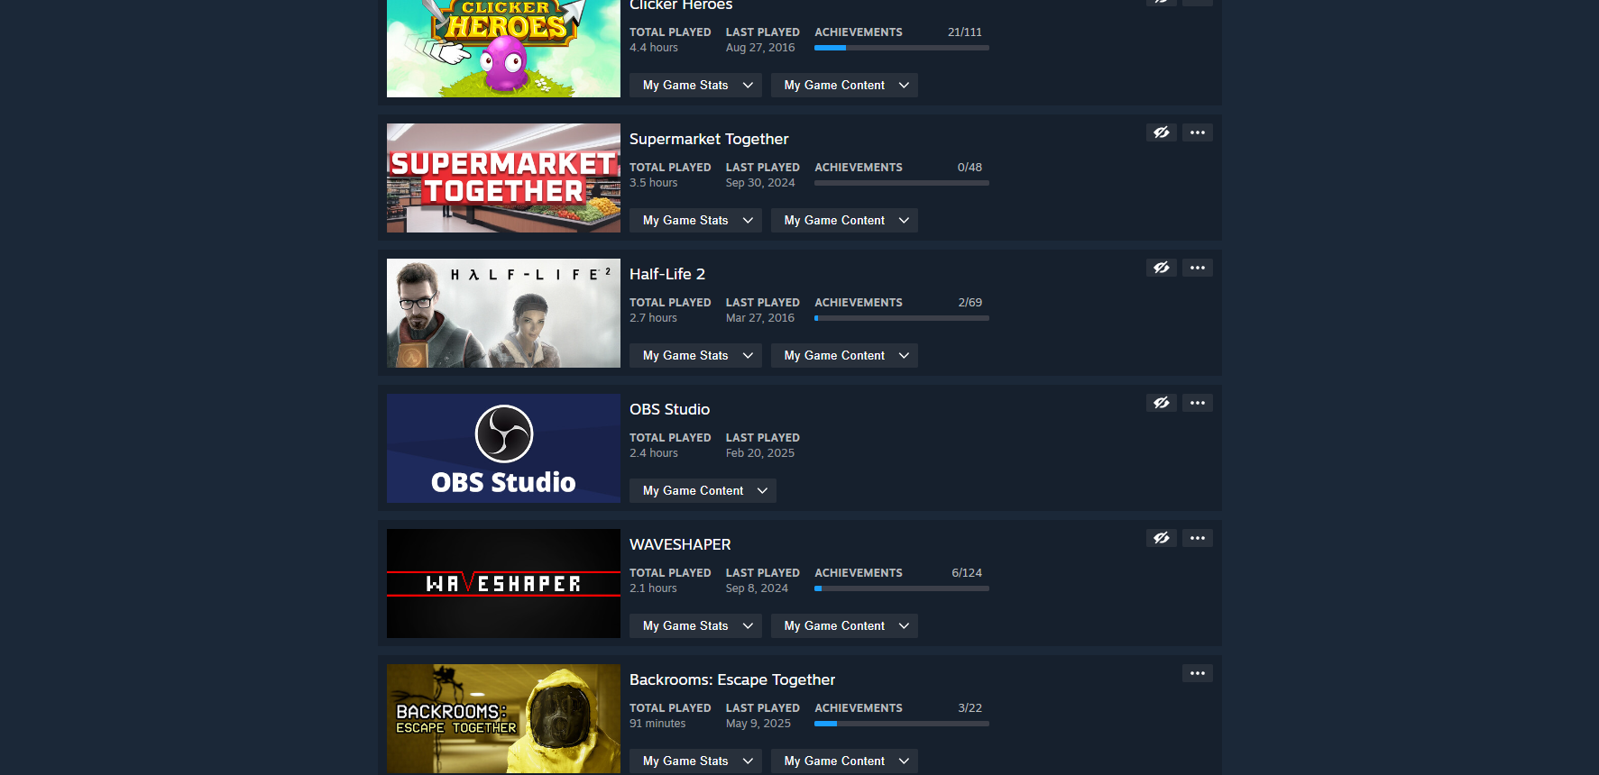Image resolution: width=1599 pixels, height=775 pixels.
Task: Open more options for WAVESHAPER
Action: click(x=1198, y=538)
